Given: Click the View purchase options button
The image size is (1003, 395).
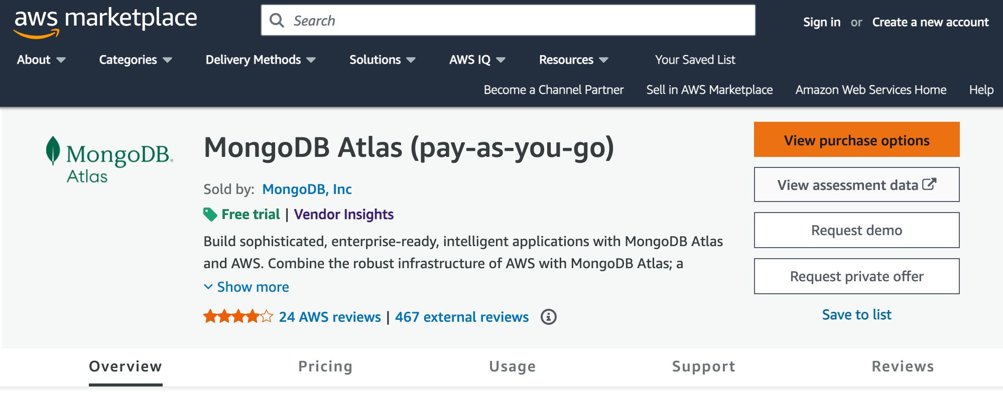Looking at the screenshot, I should click(856, 139).
